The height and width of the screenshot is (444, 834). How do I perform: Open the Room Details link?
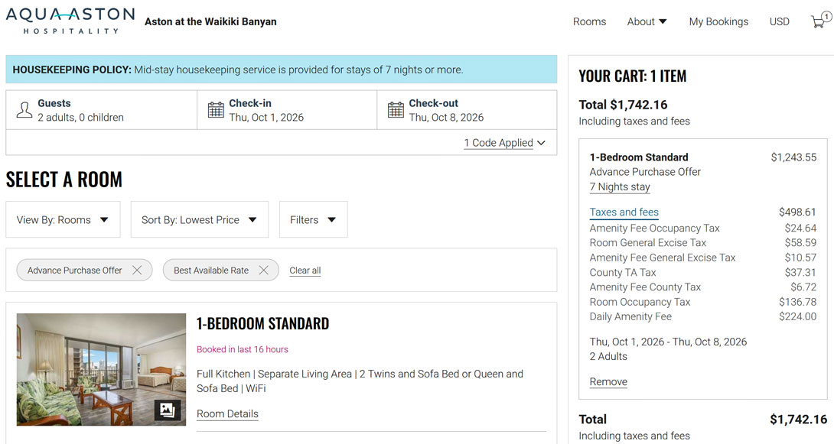coord(227,414)
